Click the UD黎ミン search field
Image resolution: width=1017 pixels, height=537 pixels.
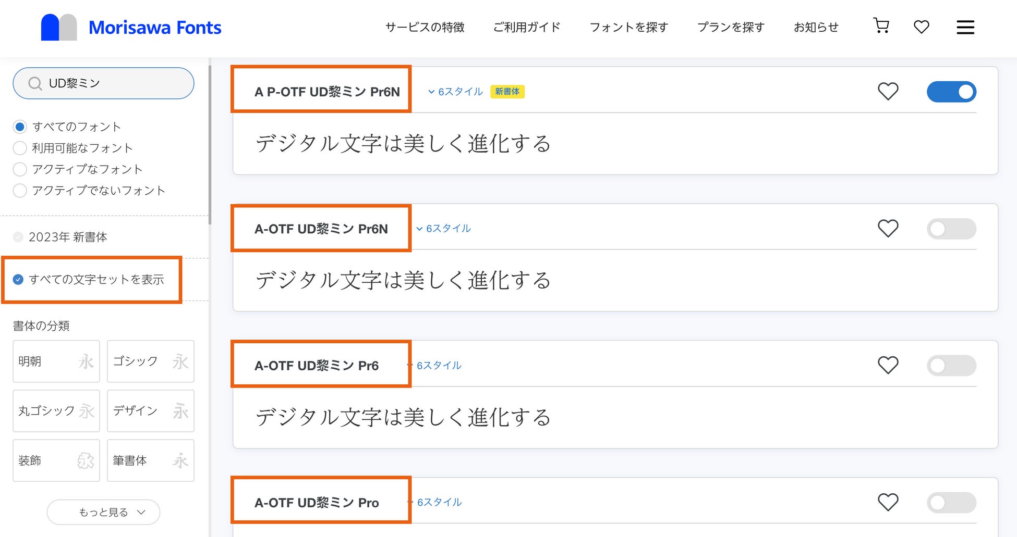tap(103, 83)
